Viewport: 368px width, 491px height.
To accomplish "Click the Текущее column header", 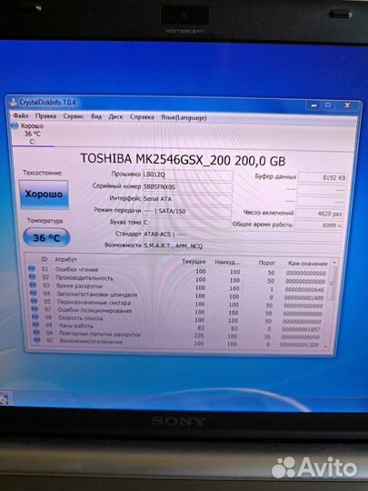I will point(194,262).
